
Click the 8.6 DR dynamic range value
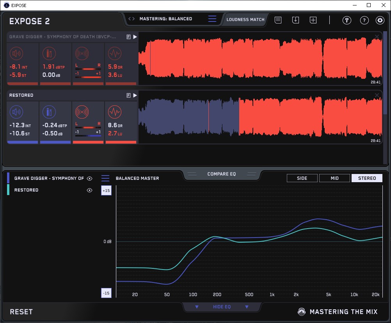[x=115, y=125]
